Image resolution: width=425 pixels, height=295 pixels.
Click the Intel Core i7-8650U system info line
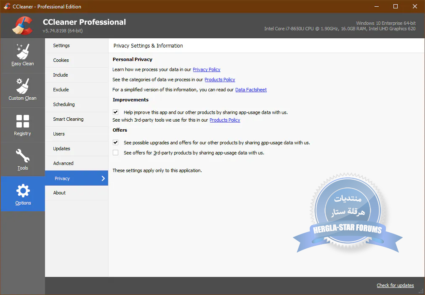pyautogui.click(x=340, y=29)
